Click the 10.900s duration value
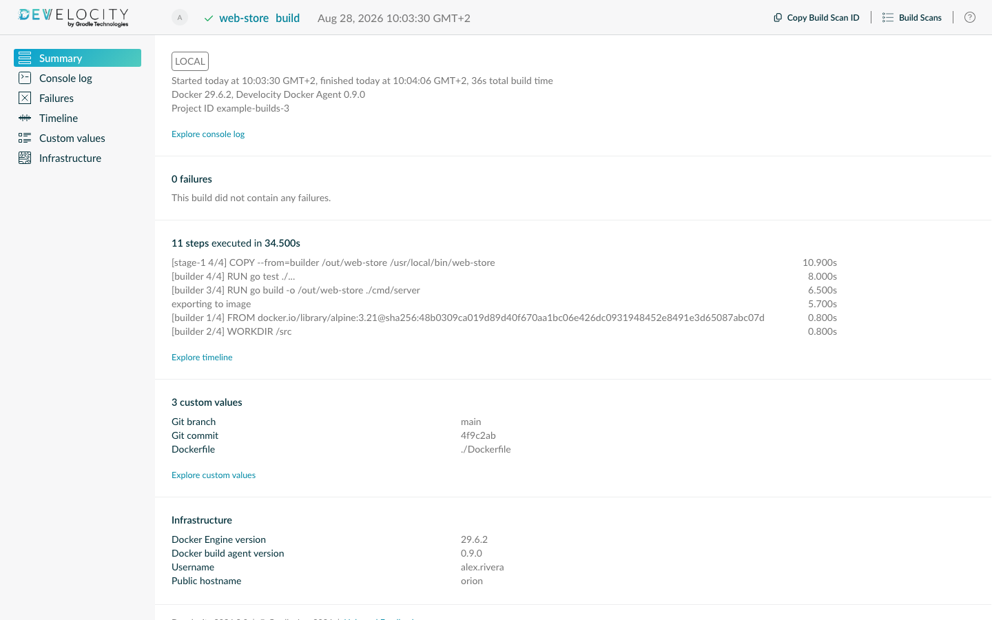The image size is (992, 620). point(820,262)
